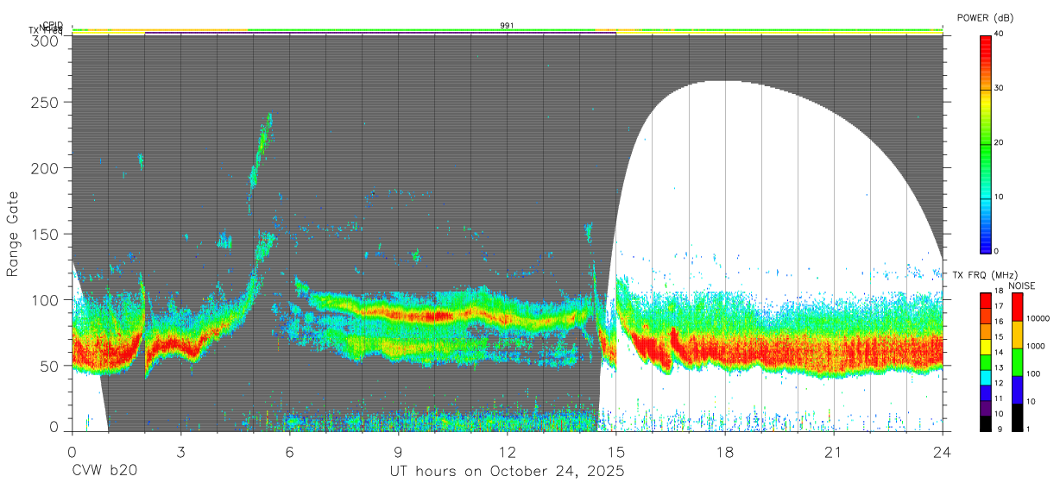The image size is (1060, 489).
Task: Click the 12 tick label on the UT hours axis
Action: tap(507, 452)
